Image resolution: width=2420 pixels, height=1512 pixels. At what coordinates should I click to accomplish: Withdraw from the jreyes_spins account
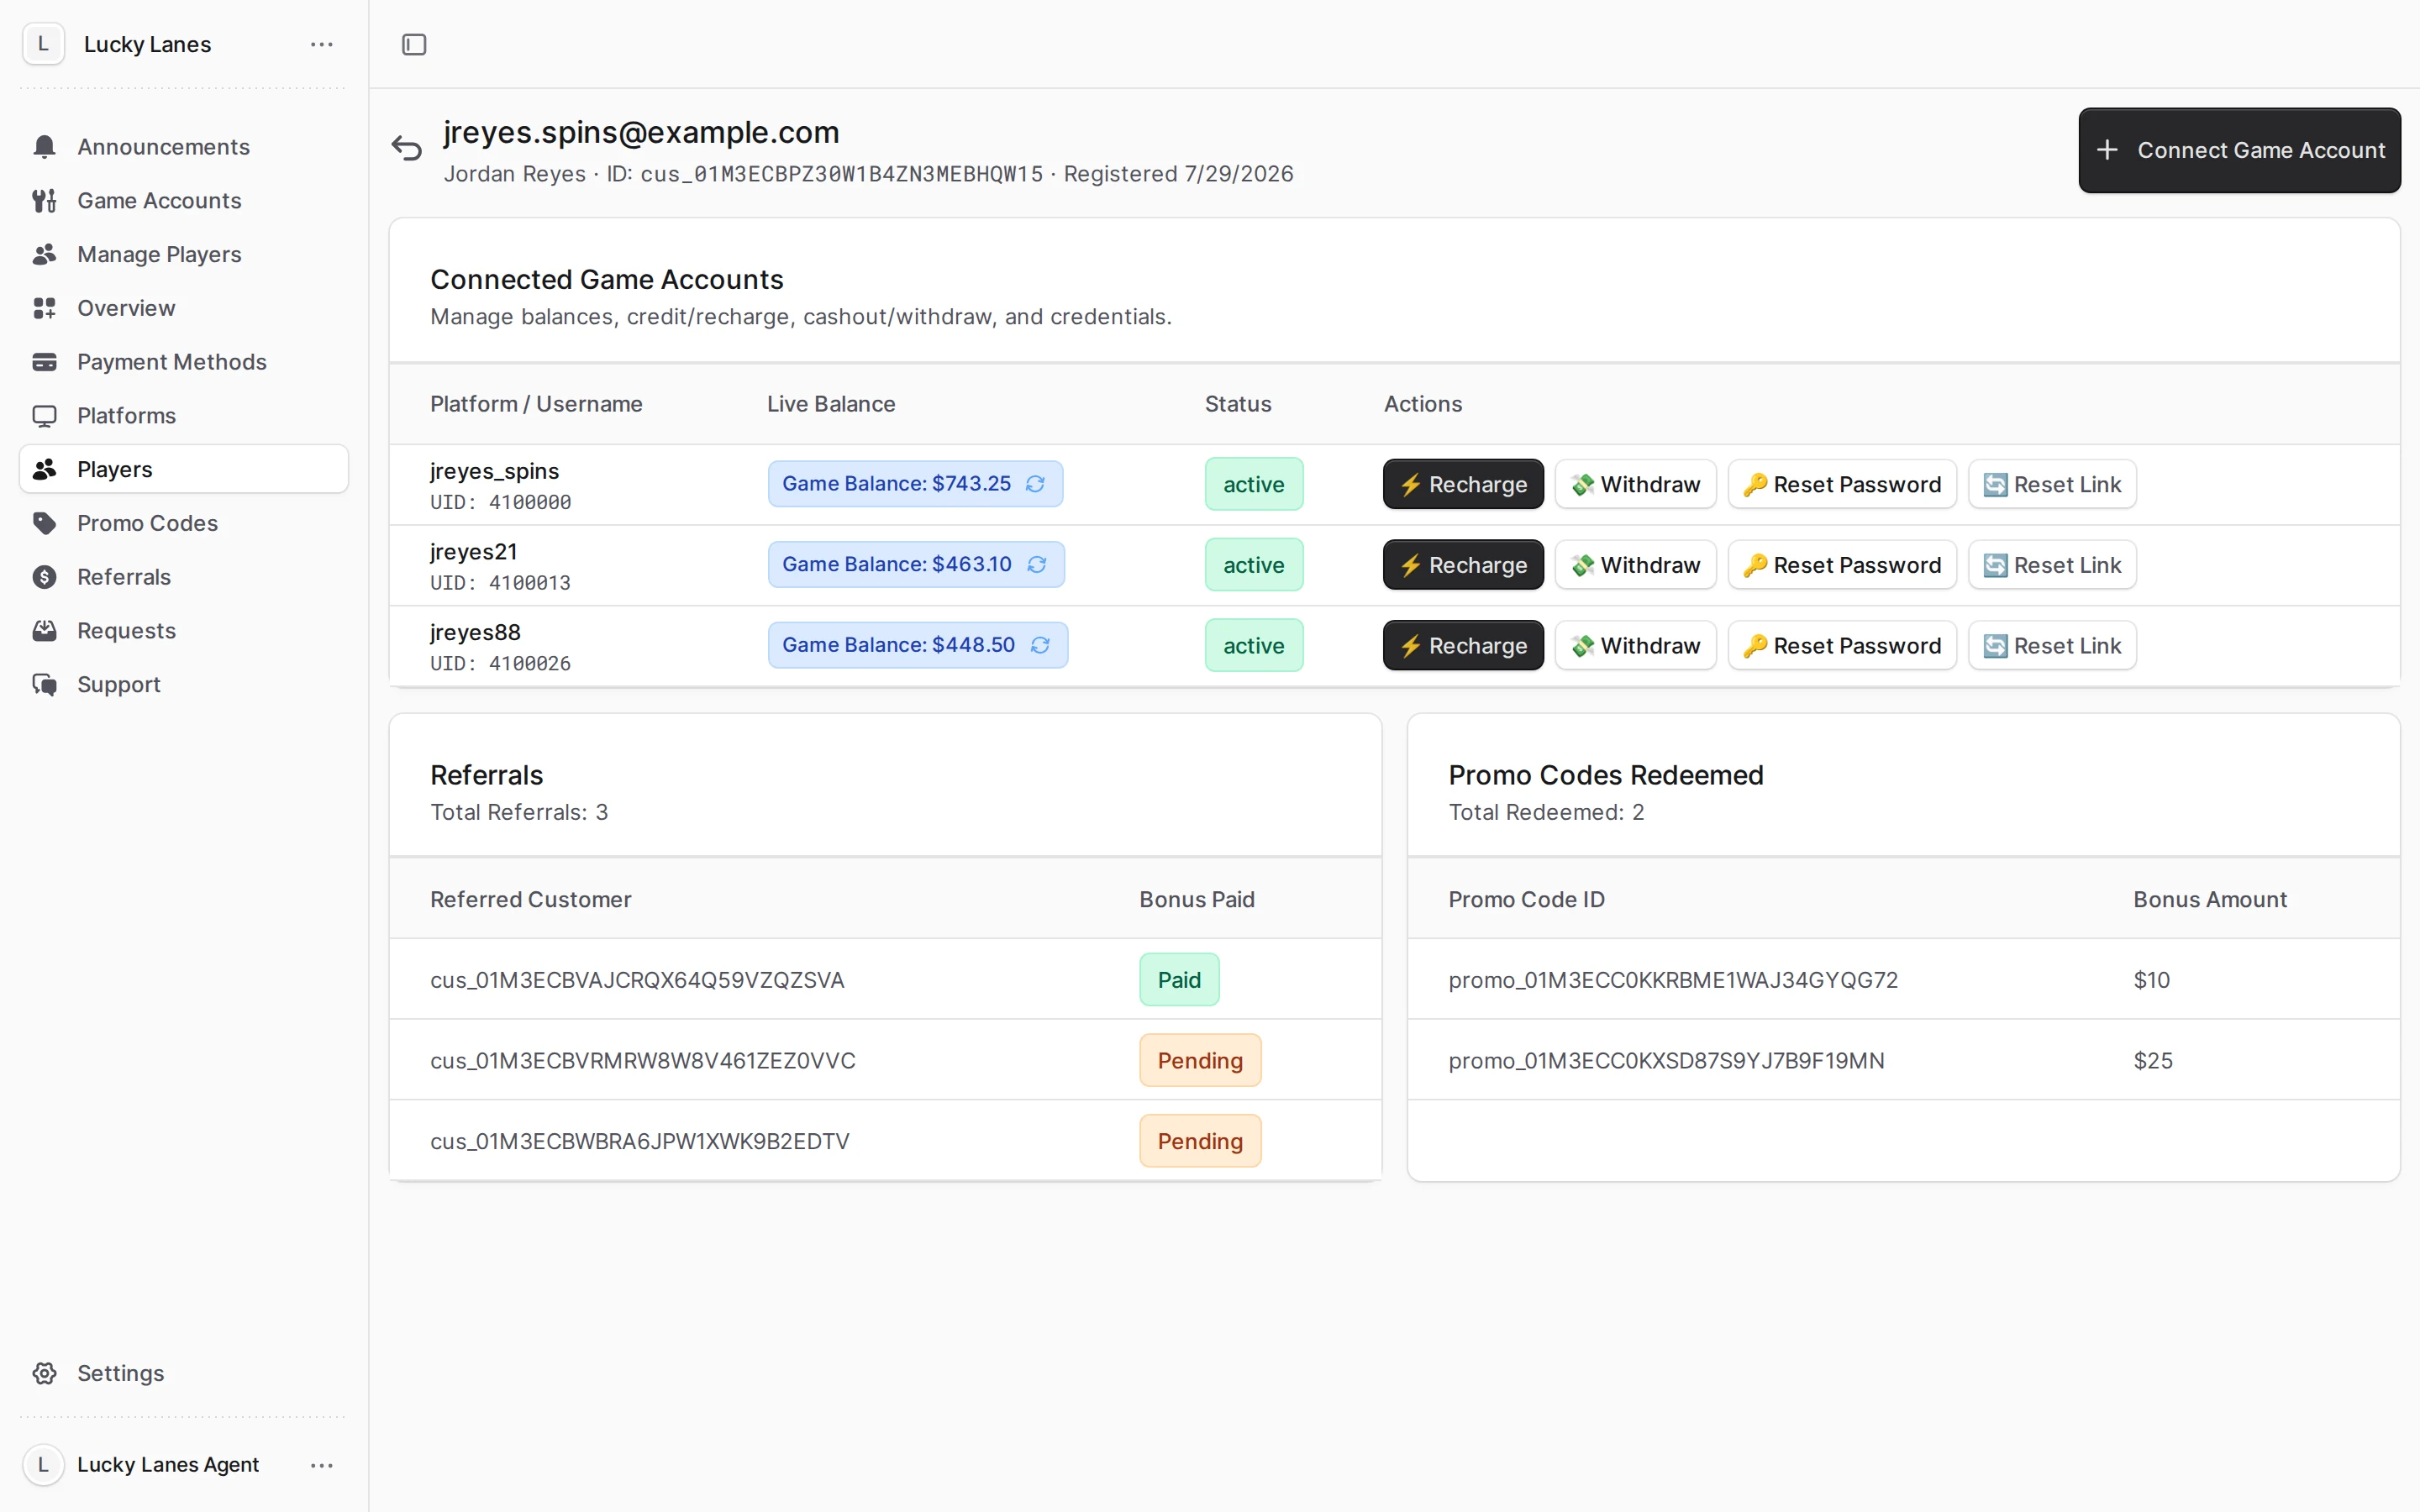coord(1635,484)
